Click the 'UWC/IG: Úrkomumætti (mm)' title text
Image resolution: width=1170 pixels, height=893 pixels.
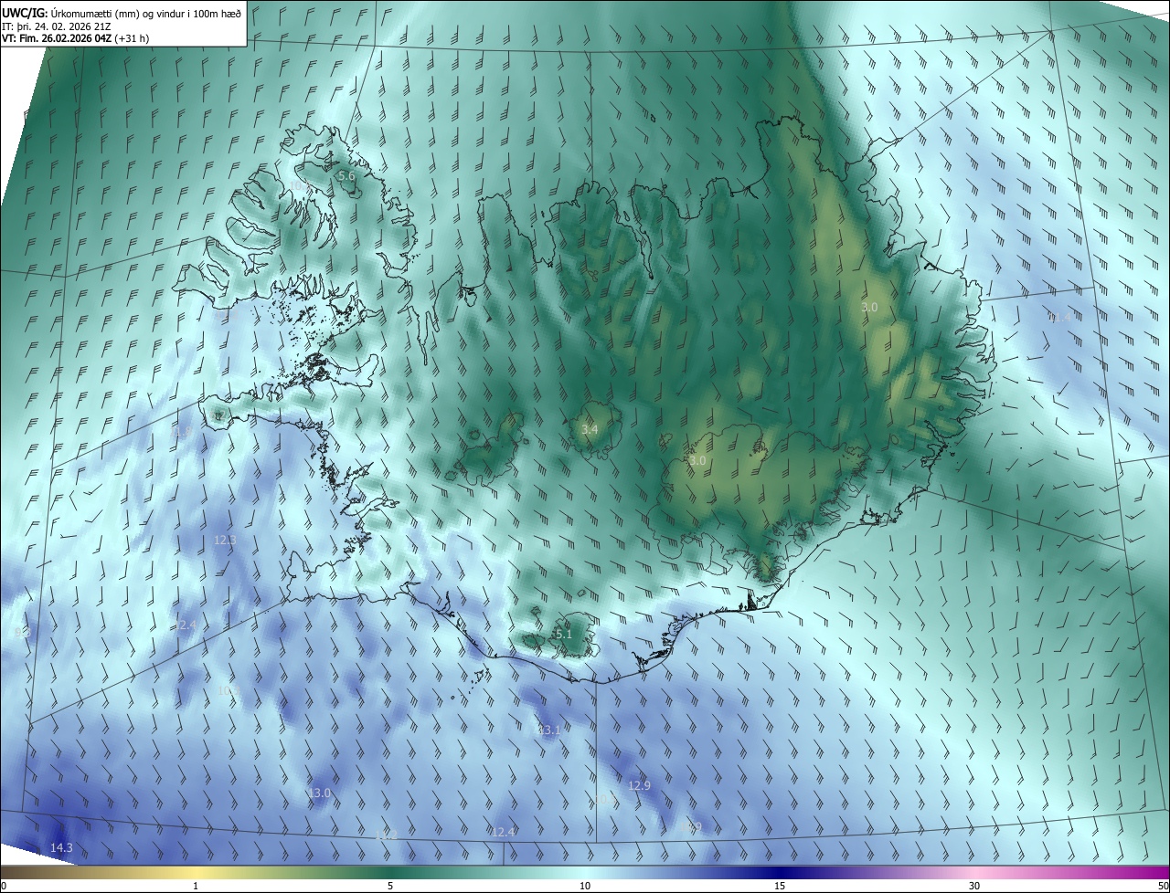(70, 14)
